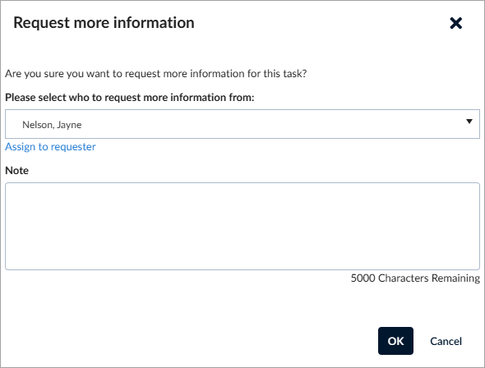Reassign task via Assign to requester
The image size is (485, 368).
pyautogui.click(x=50, y=147)
